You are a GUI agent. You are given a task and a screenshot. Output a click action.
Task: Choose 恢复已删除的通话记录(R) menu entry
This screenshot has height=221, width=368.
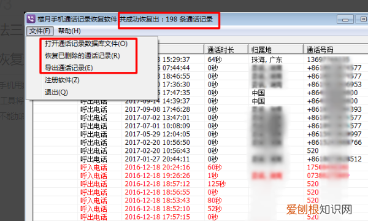(82, 56)
